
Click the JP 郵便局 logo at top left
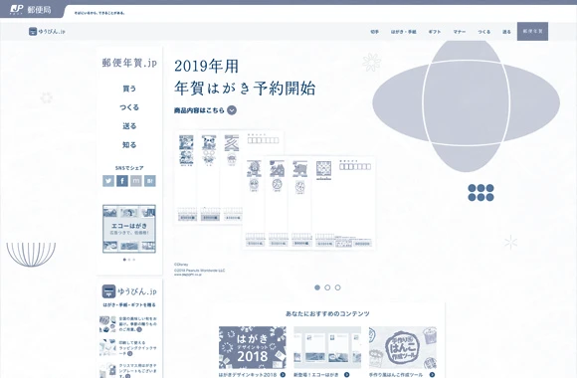coord(31,9)
